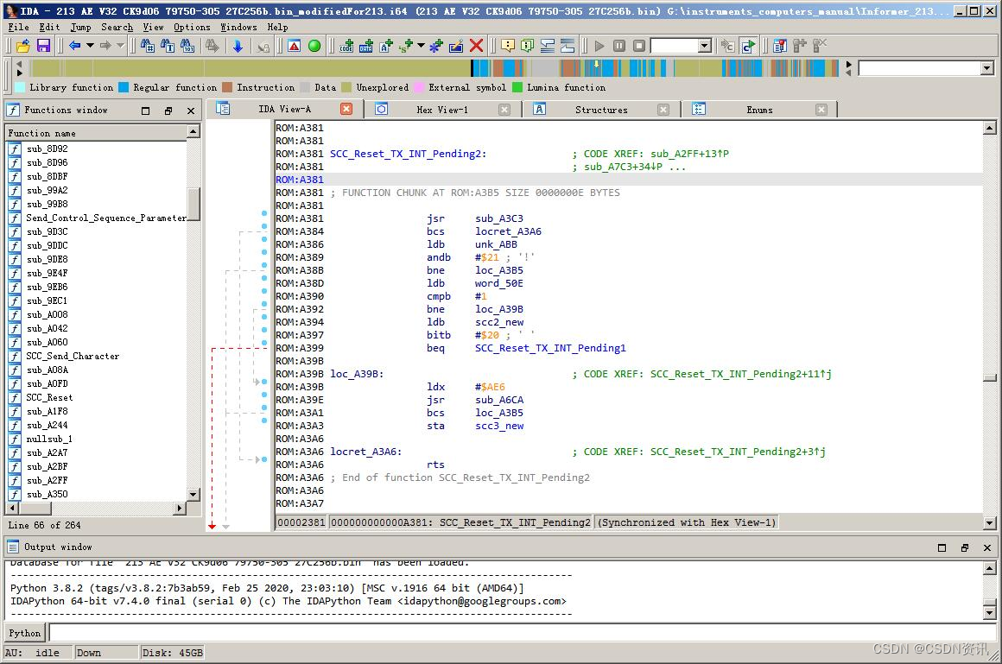This screenshot has height=664, width=1002.
Task: Open the combo box right of navigation band
Action: click(x=986, y=68)
